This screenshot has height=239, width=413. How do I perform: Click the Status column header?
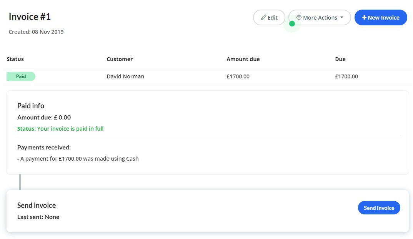click(x=15, y=59)
